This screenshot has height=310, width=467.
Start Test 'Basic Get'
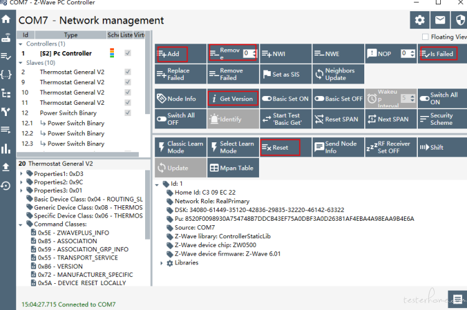(x=286, y=119)
